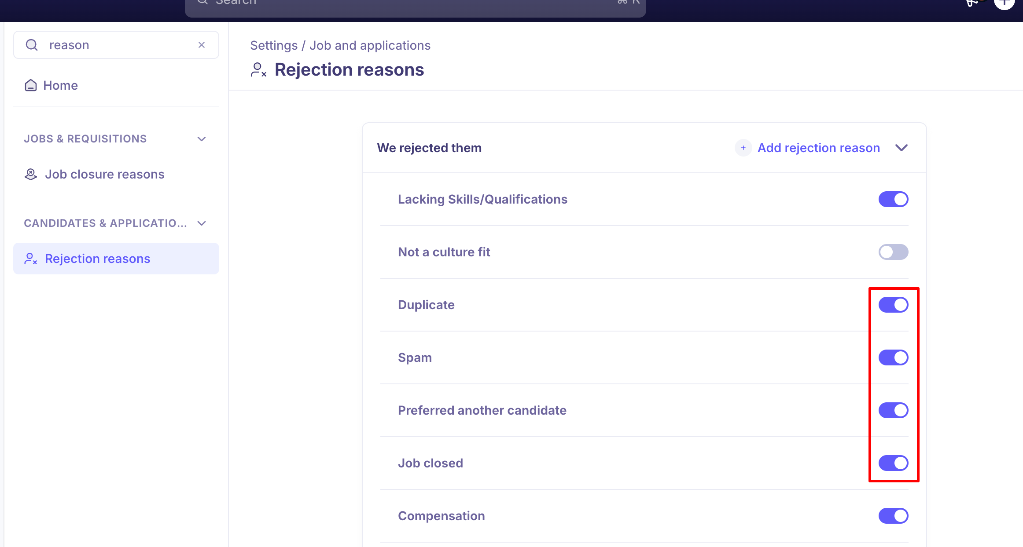The height and width of the screenshot is (547, 1023).
Task: Collapse the "We rejected them" panel
Action: point(902,148)
